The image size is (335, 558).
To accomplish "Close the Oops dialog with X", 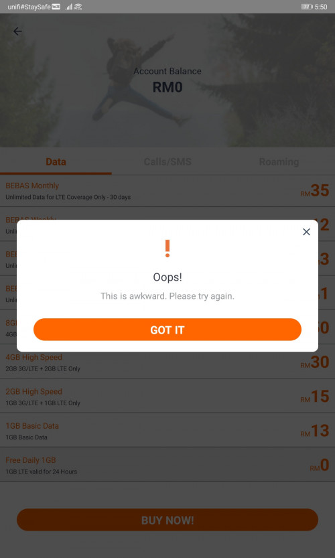I will tap(306, 232).
